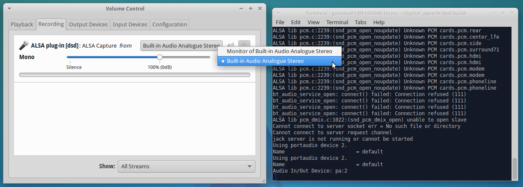Click the terminal cursor prompt on last line

(274, 177)
